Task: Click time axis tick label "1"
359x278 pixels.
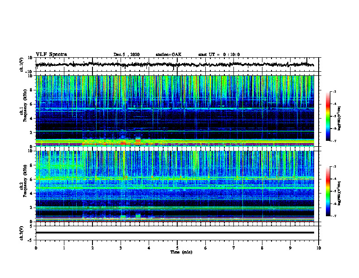Action: (64, 248)
